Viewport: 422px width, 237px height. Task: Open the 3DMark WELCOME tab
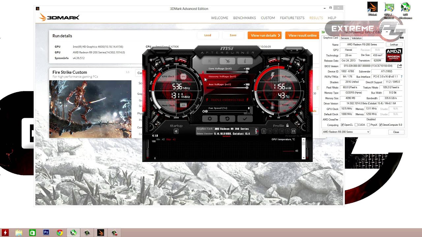coord(220,18)
